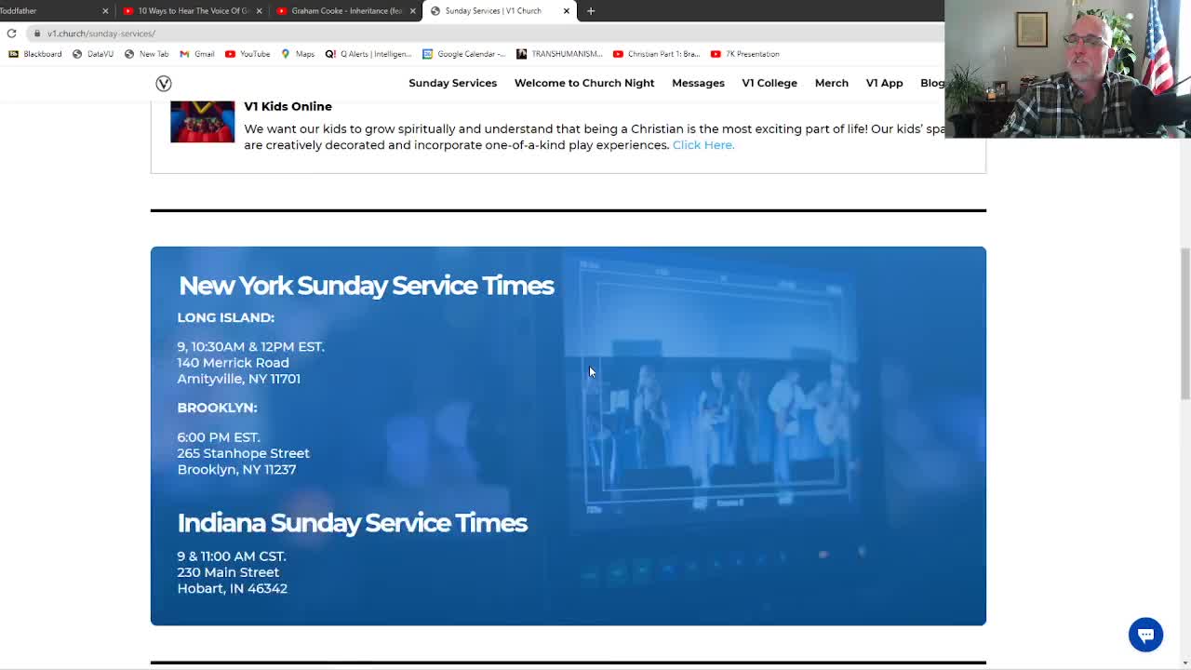This screenshot has height=670, width=1191.
Task: Open the Q Alerts | Intelligen... bookmark
Action: pyautogui.click(x=368, y=54)
